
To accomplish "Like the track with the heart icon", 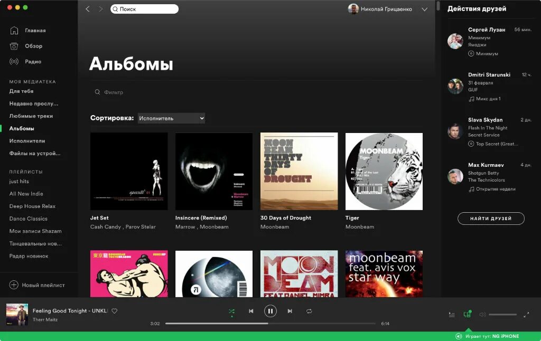I will coord(115,311).
